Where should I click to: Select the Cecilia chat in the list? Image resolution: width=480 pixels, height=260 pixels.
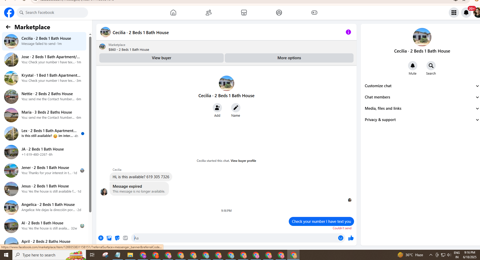(x=44, y=41)
